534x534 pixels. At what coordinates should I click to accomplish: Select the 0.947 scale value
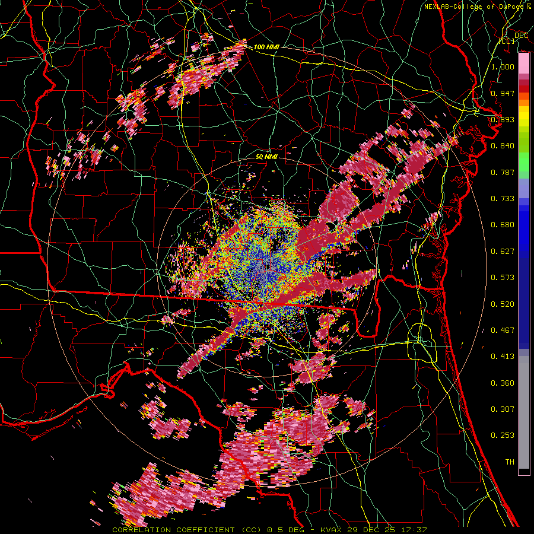pyautogui.click(x=503, y=93)
